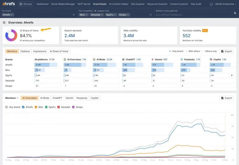Click the ChatGPT column icon
Image resolution: width=239 pixels, height=165 pixels.
[x=123, y=59]
